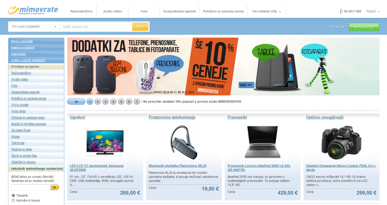Screen dimensions: 387x205
Task: Open the Pomoč dropdown
Action: tap(373, 11)
